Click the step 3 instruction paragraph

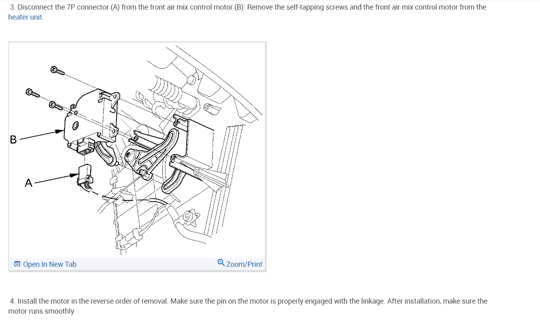pos(247,12)
